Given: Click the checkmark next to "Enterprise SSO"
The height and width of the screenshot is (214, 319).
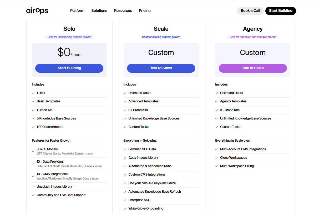Looking at the screenshot, I should pos(125,200).
